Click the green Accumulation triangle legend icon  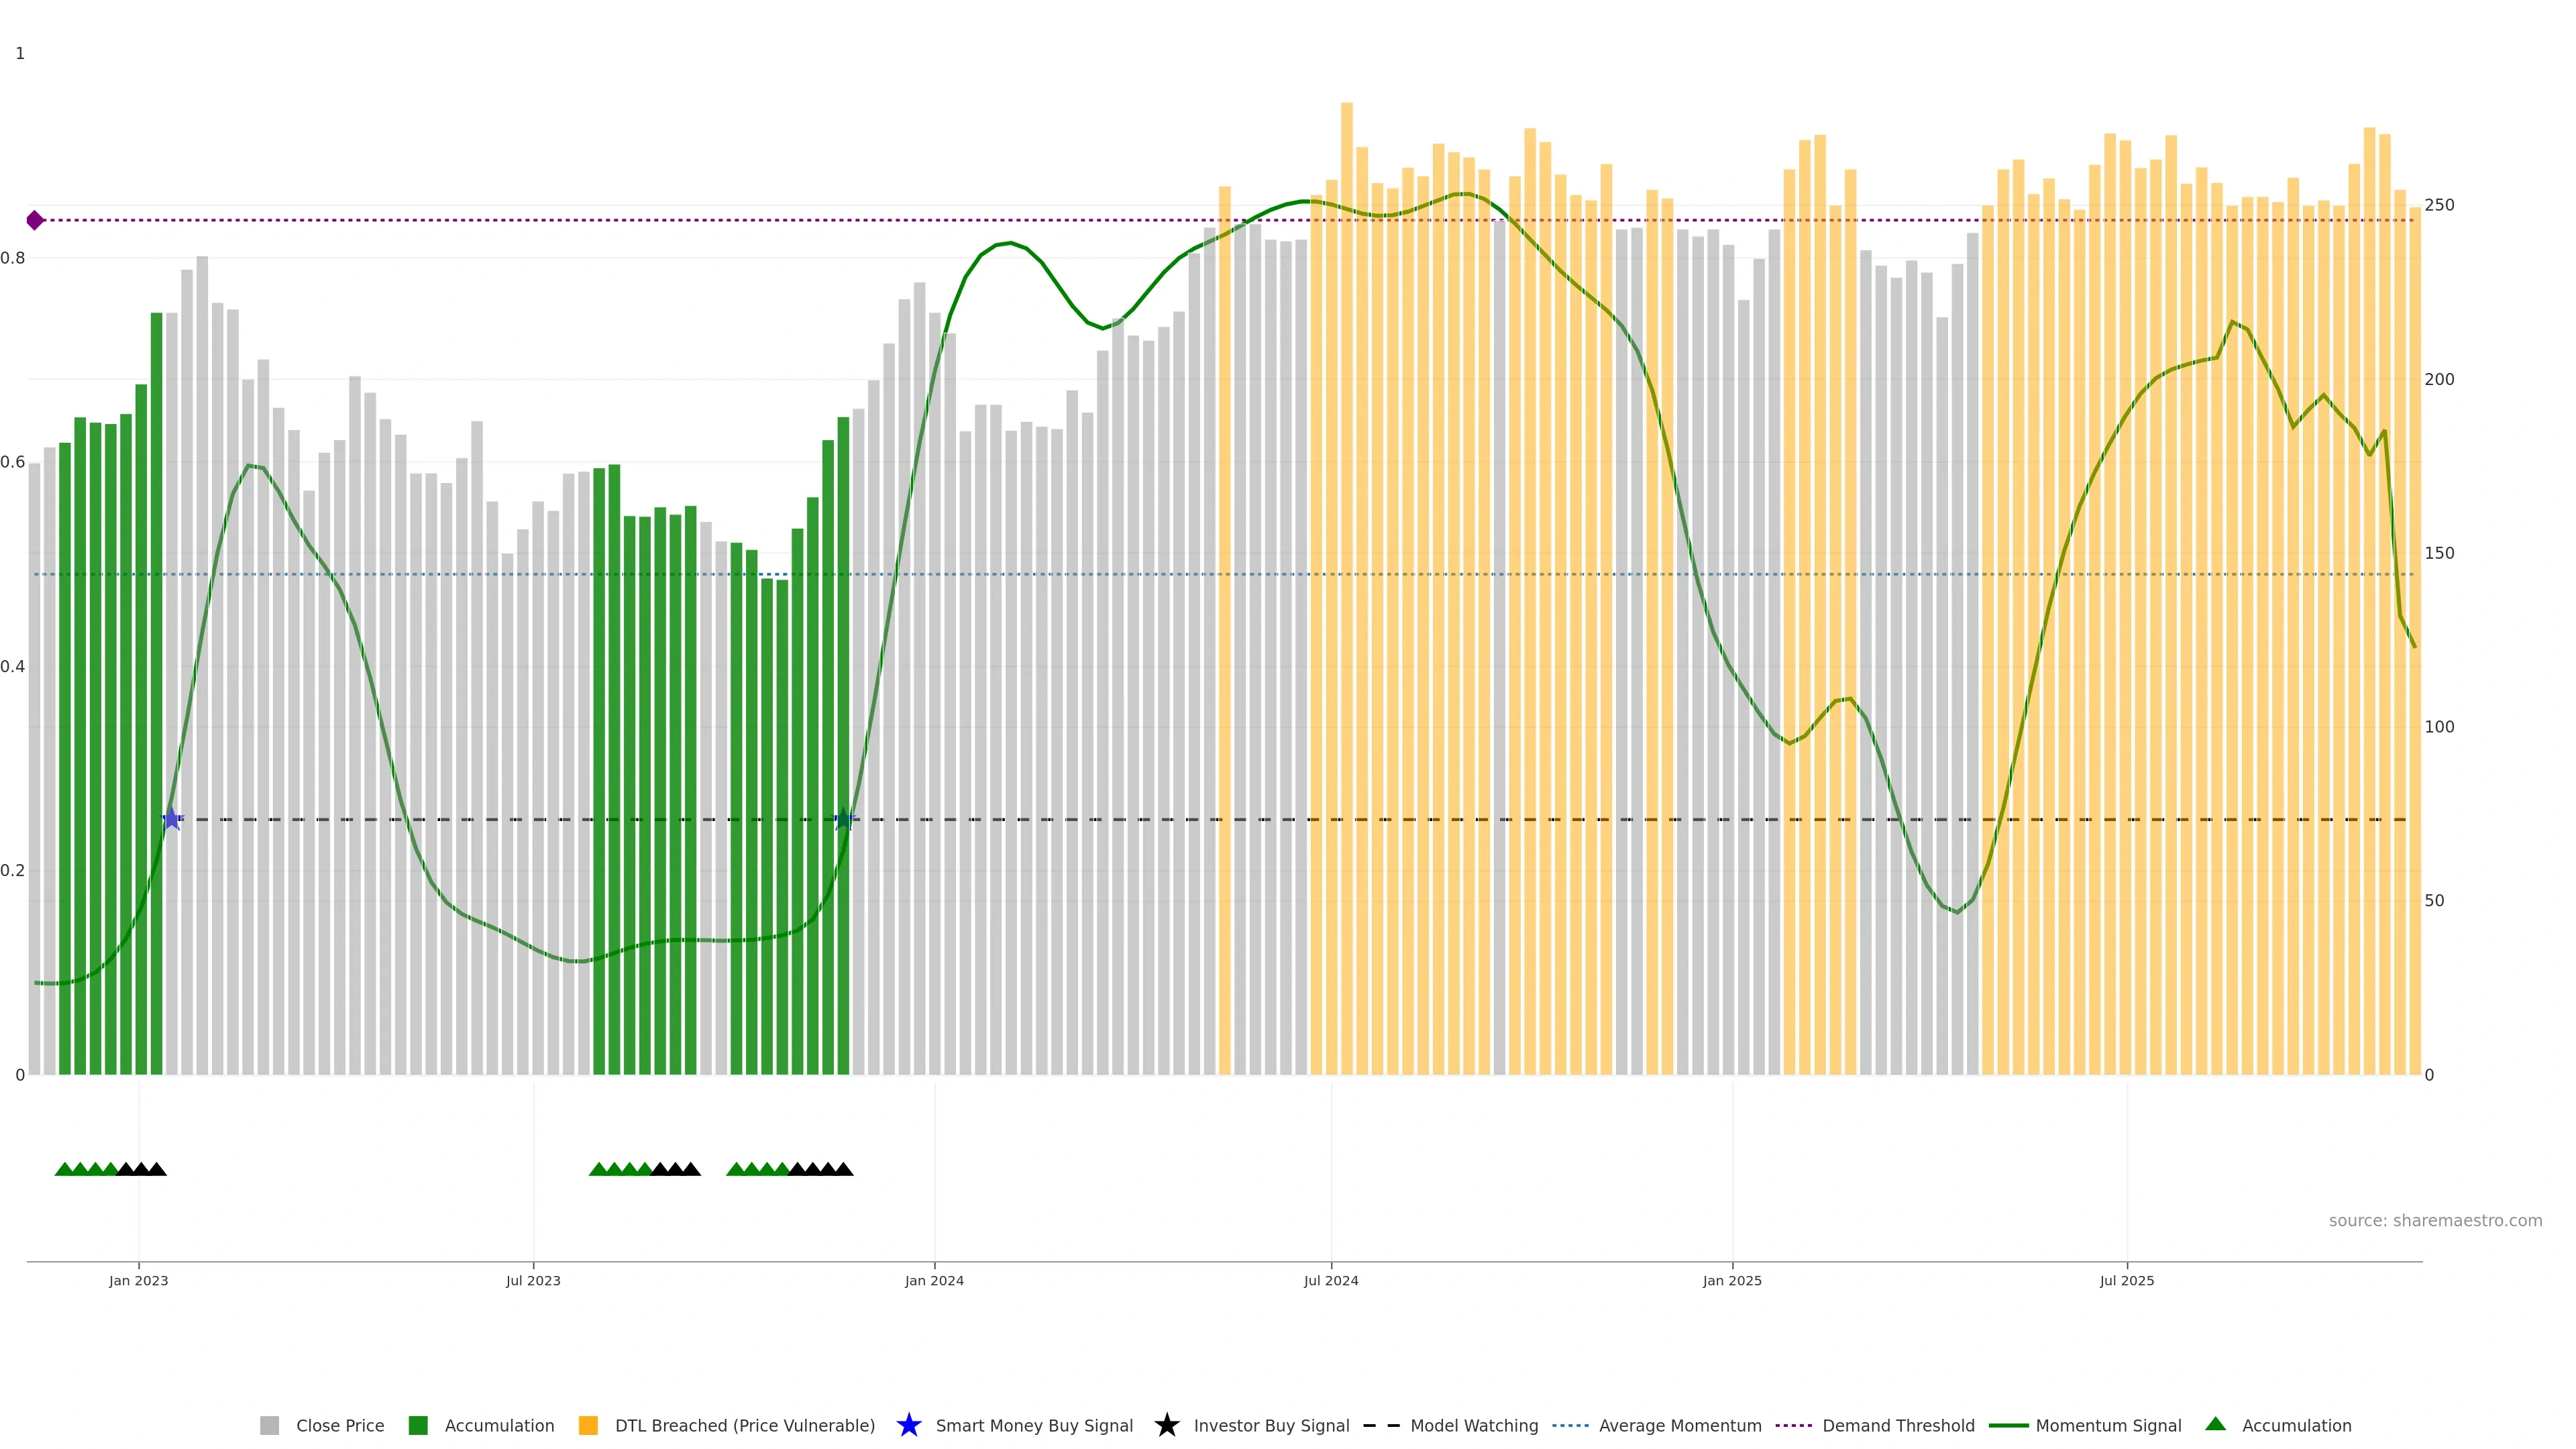click(x=2215, y=1424)
